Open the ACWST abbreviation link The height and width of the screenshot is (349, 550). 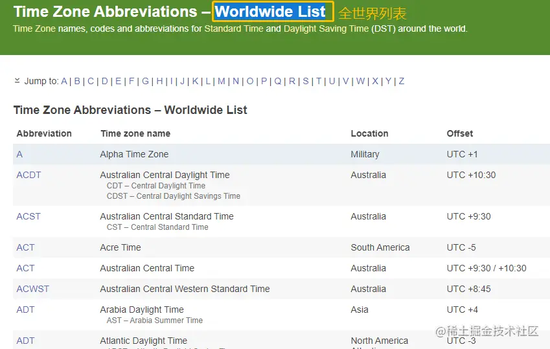[x=33, y=289]
